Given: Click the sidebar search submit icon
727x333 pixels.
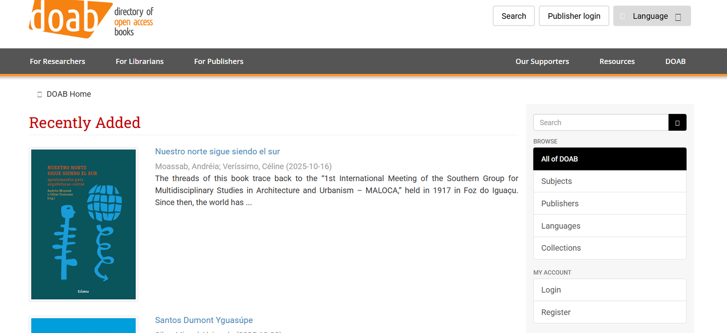Looking at the screenshot, I should coord(677,122).
